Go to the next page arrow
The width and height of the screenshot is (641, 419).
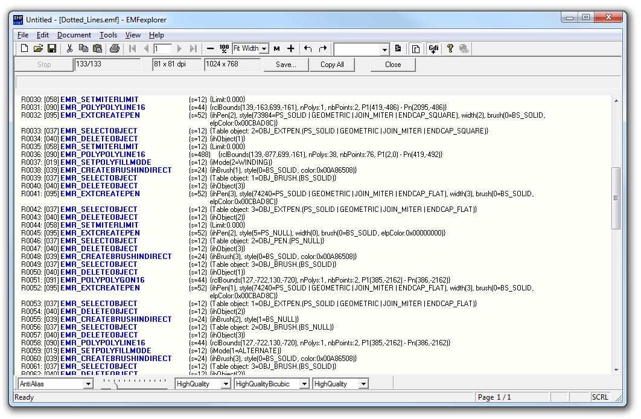179,49
